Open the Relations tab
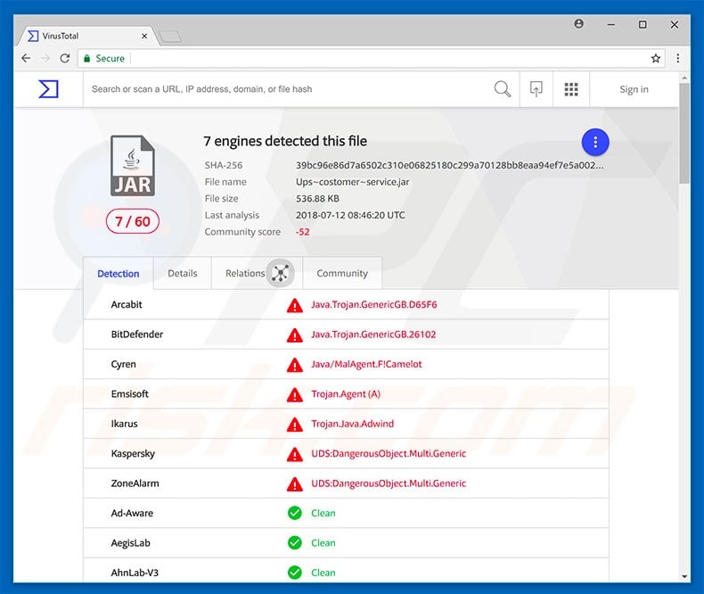 [x=257, y=273]
